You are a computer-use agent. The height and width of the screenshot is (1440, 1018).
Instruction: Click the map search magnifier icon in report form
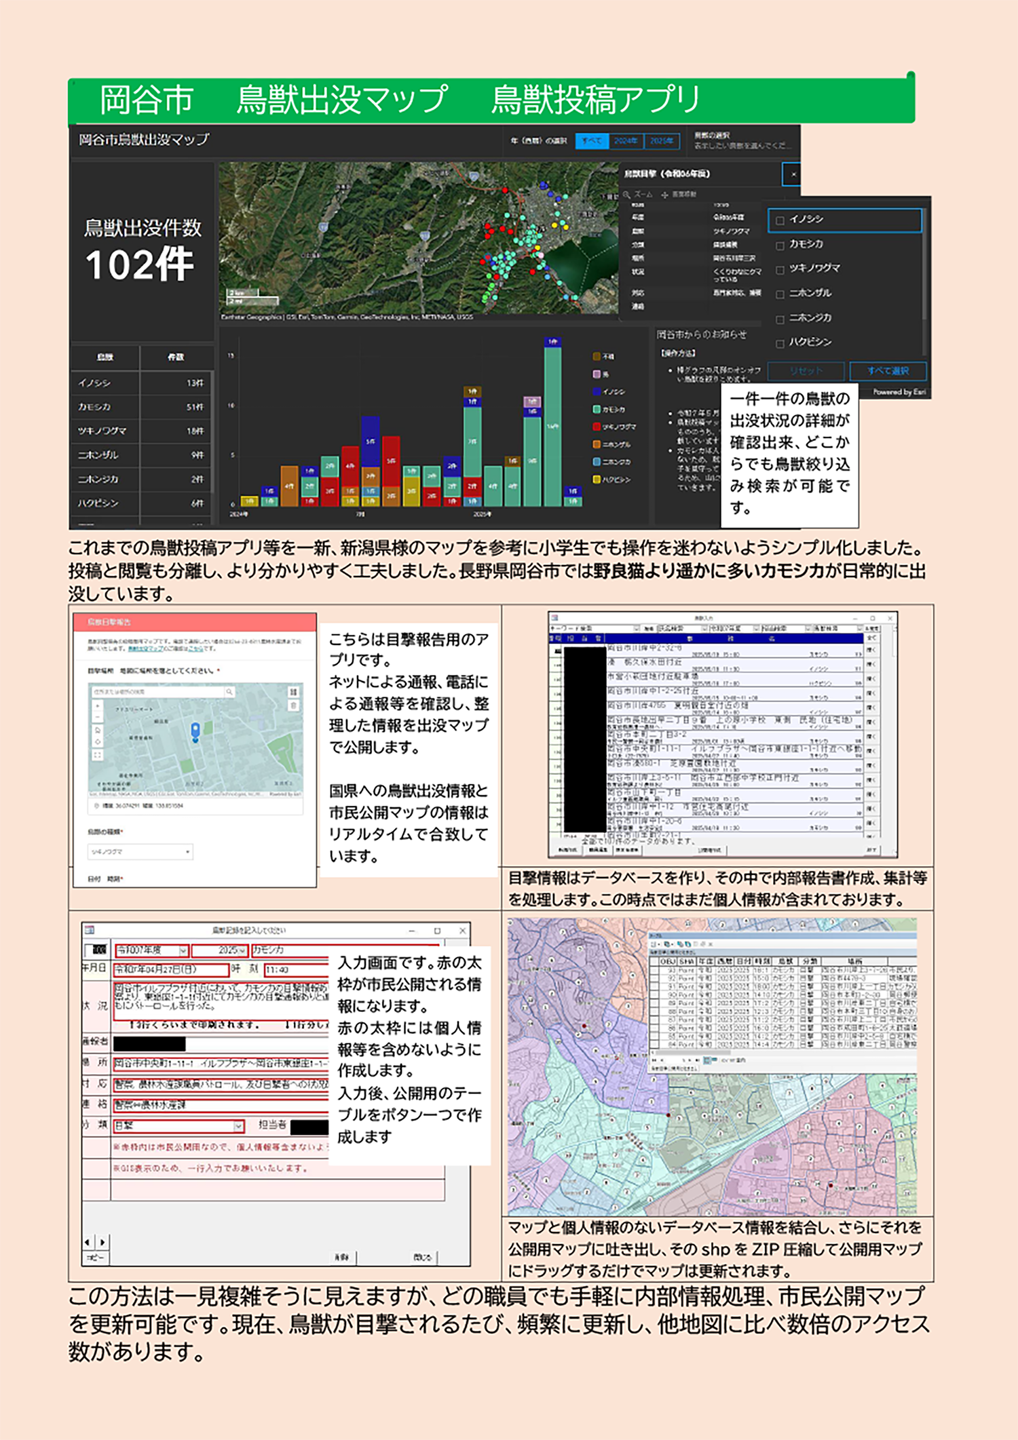[x=229, y=692]
